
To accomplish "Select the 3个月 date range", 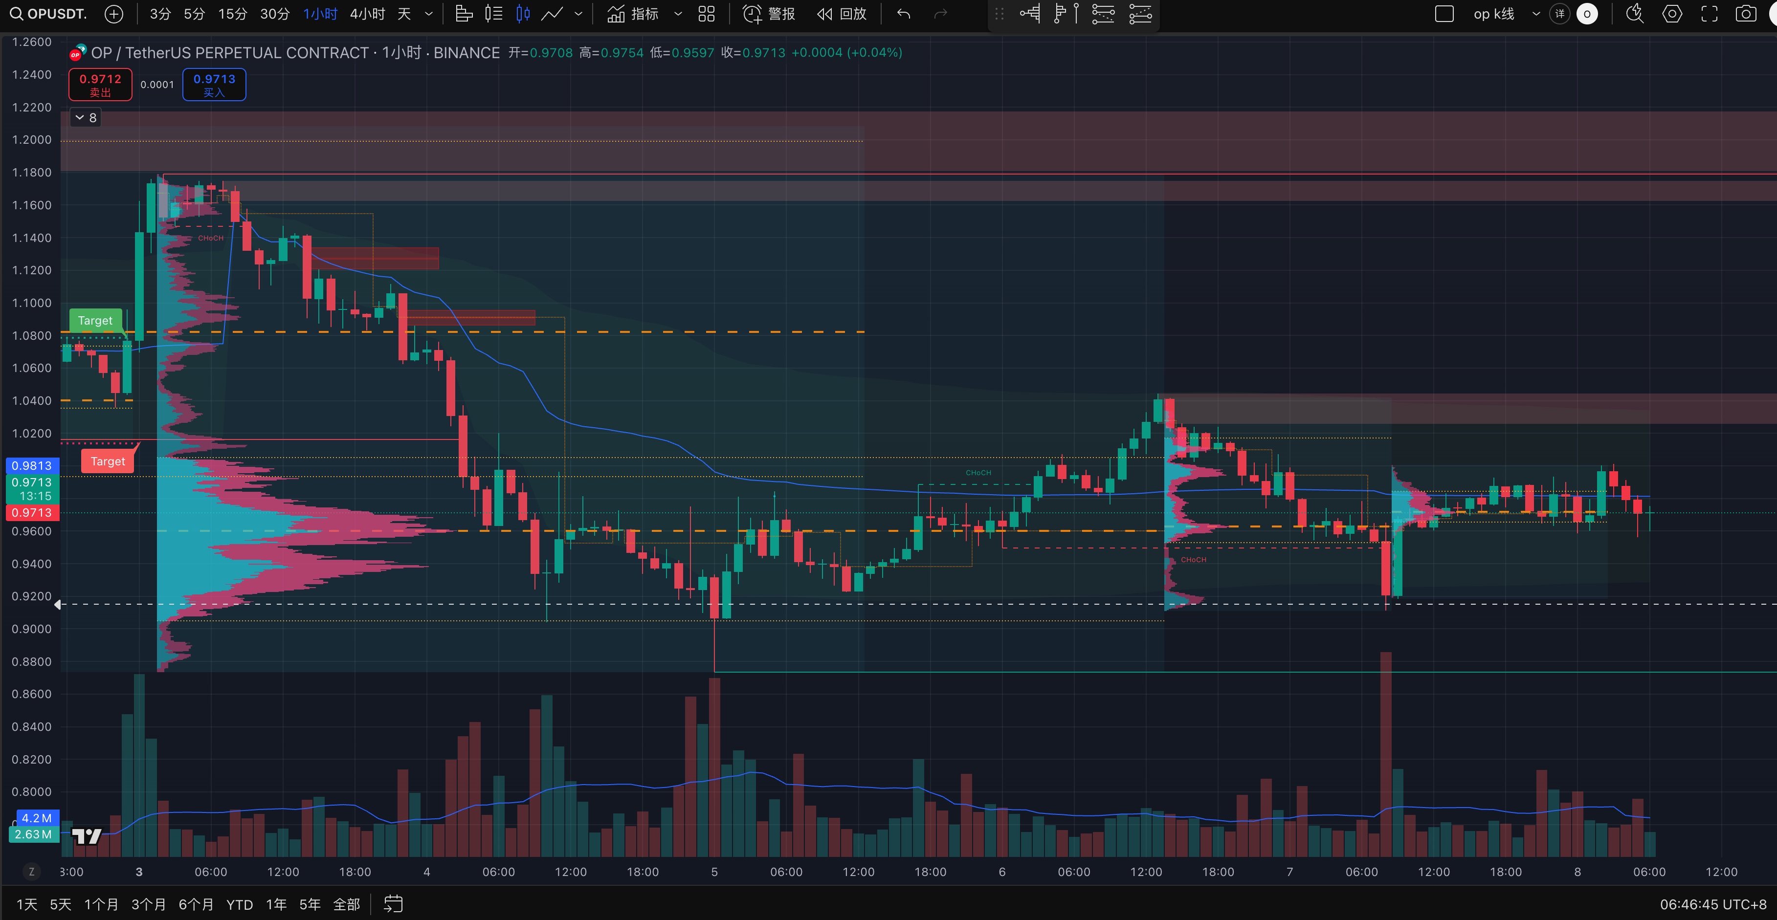I will tap(148, 904).
